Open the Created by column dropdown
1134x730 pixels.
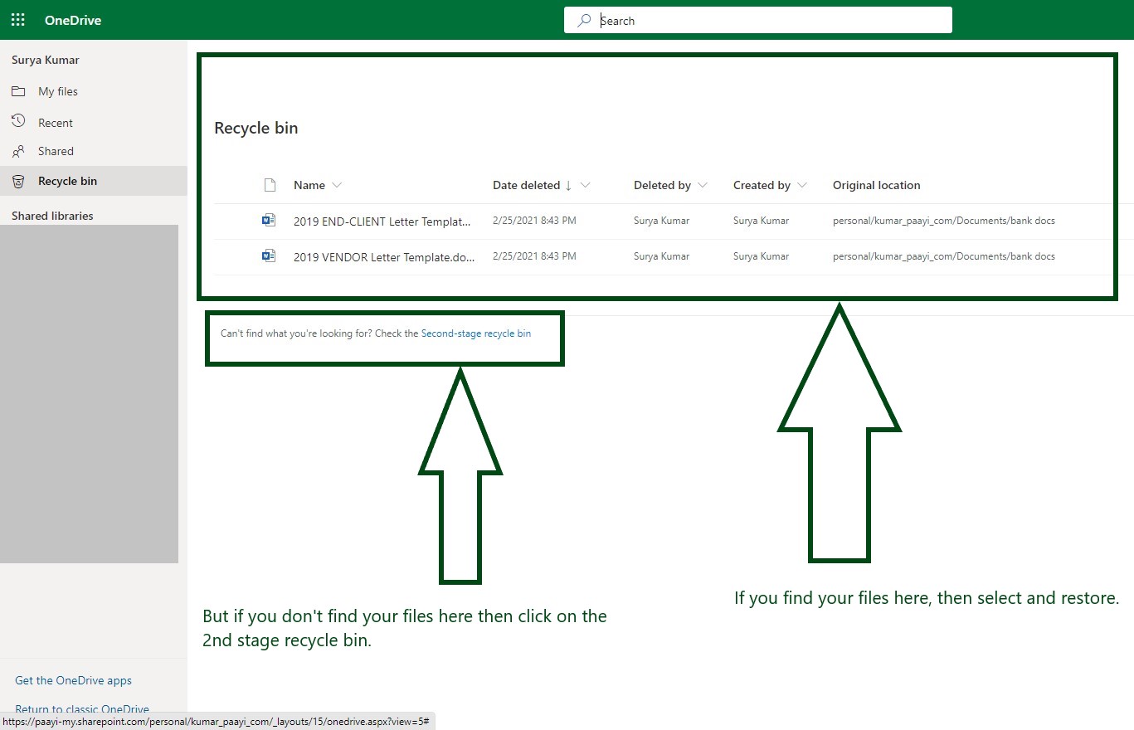pyautogui.click(x=801, y=185)
